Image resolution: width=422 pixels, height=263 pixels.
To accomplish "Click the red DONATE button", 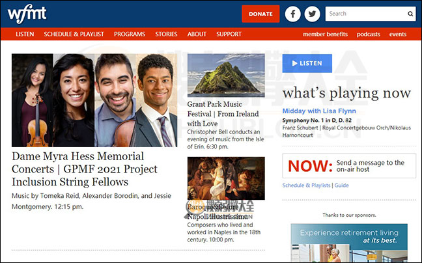I will (x=260, y=14).
